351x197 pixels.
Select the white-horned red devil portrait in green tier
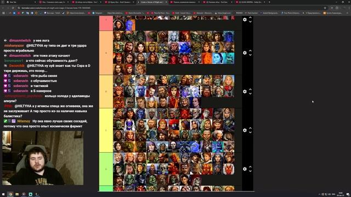point(229,169)
